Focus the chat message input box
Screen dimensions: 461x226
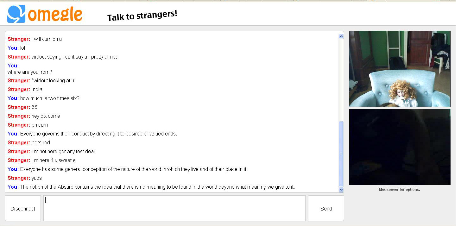click(174, 208)
